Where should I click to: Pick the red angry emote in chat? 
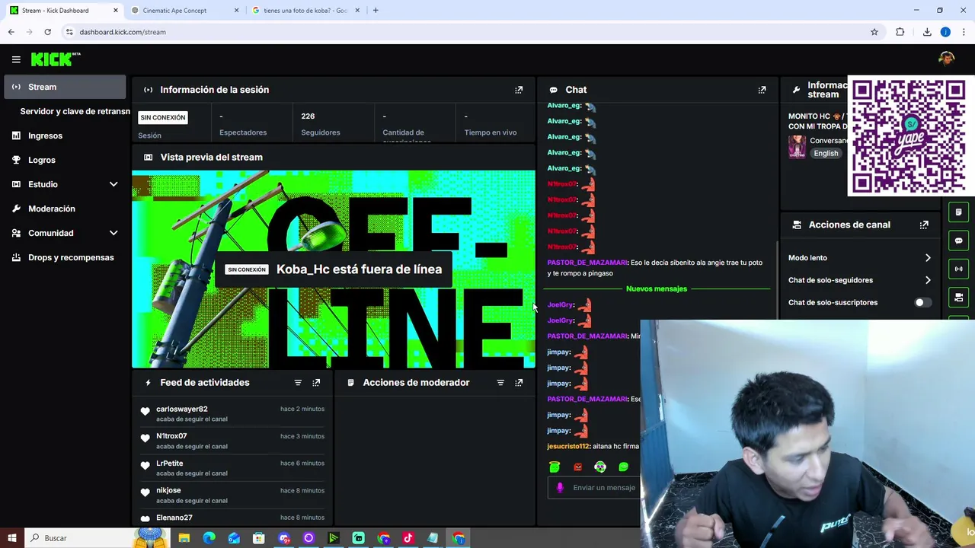[577, 467]
